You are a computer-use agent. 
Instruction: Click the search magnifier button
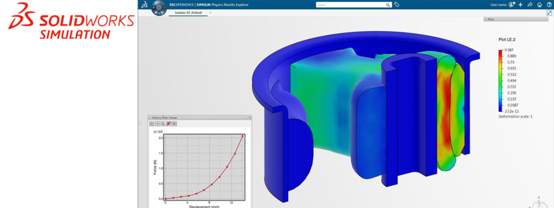point(388,5)
